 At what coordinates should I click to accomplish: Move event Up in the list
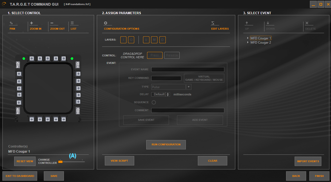[x=247, y=26]
